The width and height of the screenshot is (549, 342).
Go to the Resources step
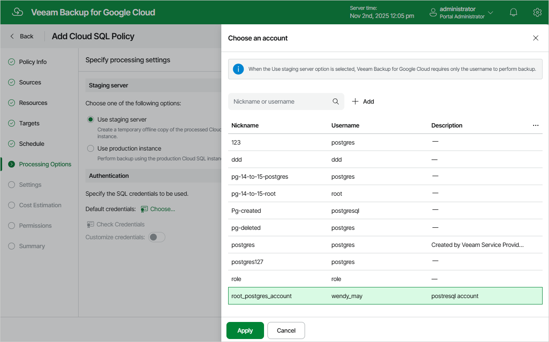[x=33, y=103]
